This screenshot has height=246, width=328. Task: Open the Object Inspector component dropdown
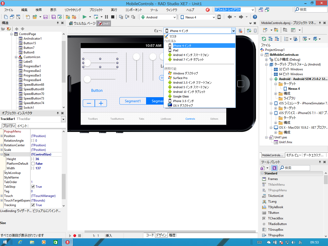tap(64, 119)
